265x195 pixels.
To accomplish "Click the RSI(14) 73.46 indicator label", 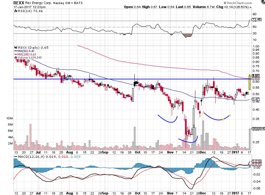I will pos(30,11).
